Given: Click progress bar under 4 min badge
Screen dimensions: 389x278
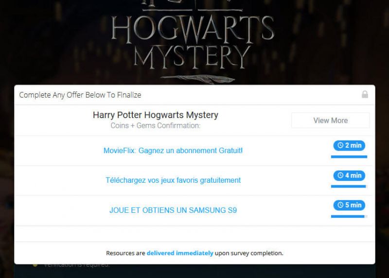Looking at the screenshot, I should coord(349,187).
